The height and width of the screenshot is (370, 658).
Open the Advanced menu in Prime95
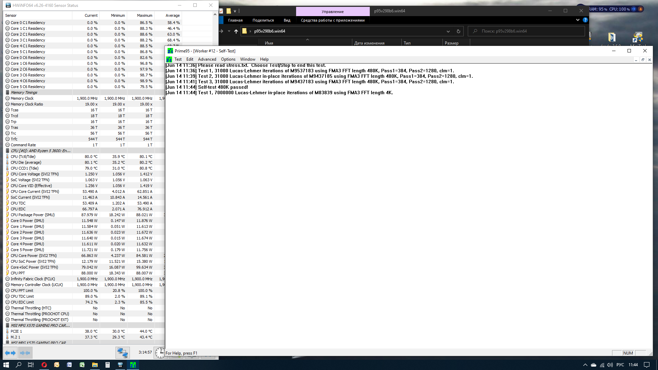pyautogui.click(x=207, y=59)
